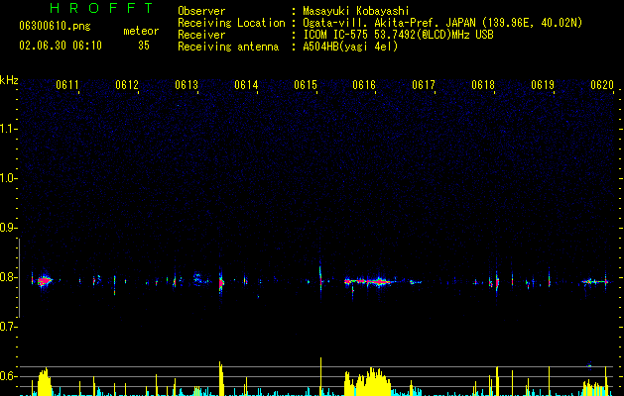Click the meteor echo spike just before 0620
Image resolution: width=624 pixels, height=396 pixels.
[x=606, y=281]
